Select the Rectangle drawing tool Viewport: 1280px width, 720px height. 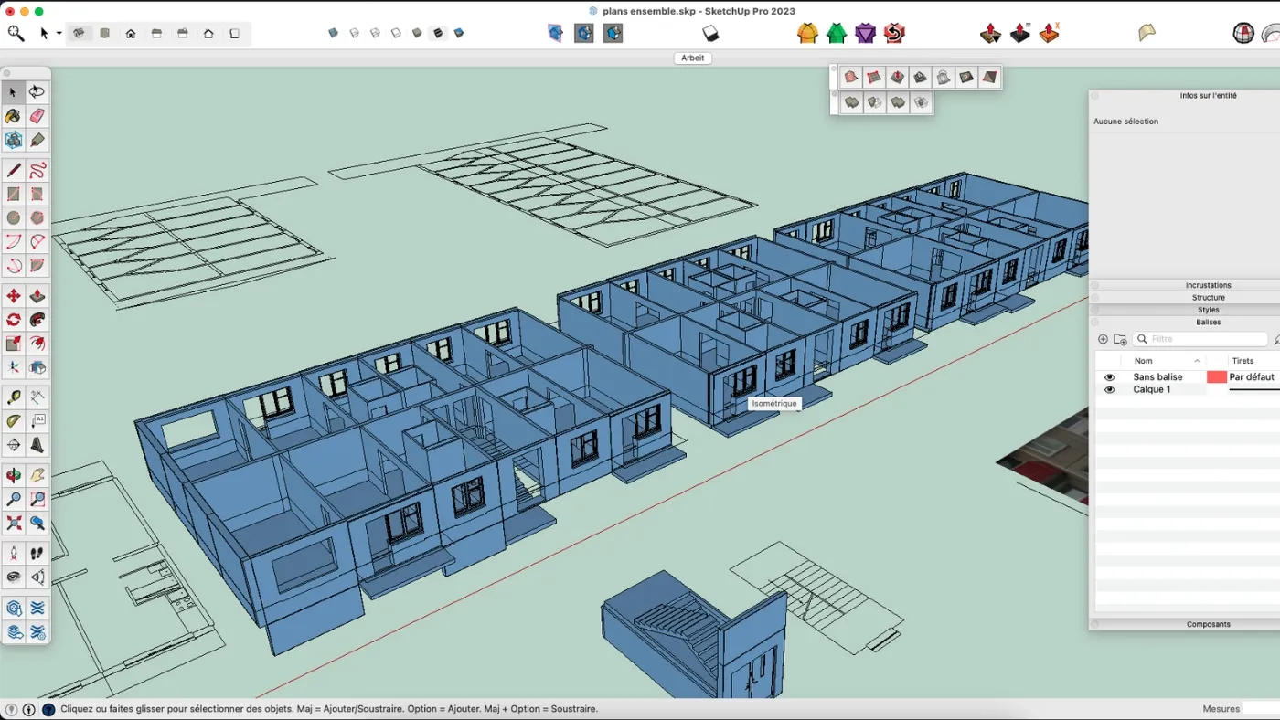pyautogui.click(x=12, y=194)
